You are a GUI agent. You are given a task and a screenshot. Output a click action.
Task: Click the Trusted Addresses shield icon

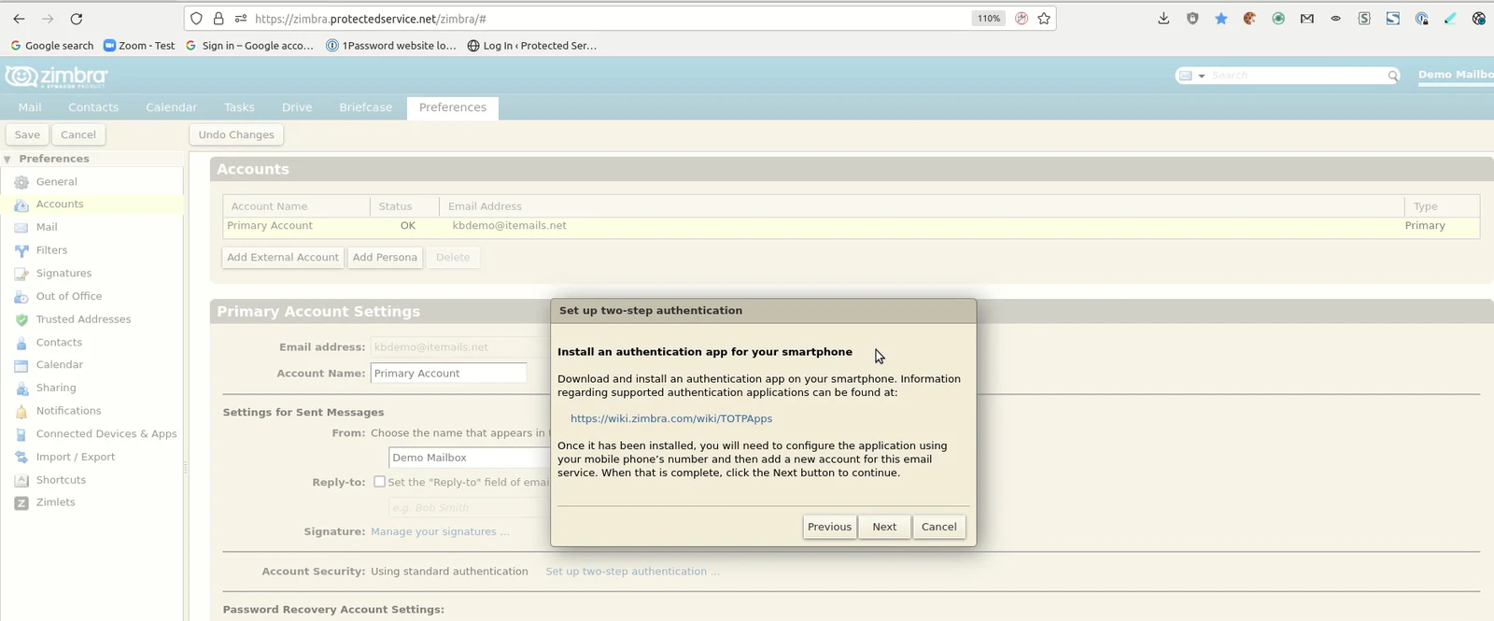pos(21,319)
